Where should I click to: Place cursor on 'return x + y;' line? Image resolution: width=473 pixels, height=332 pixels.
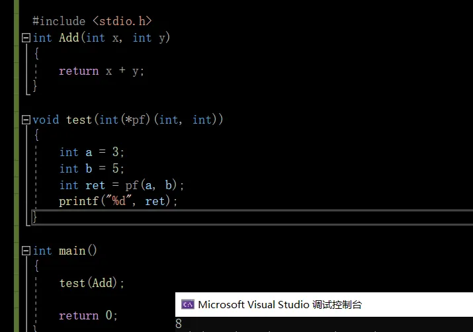(x=101, y=71)
